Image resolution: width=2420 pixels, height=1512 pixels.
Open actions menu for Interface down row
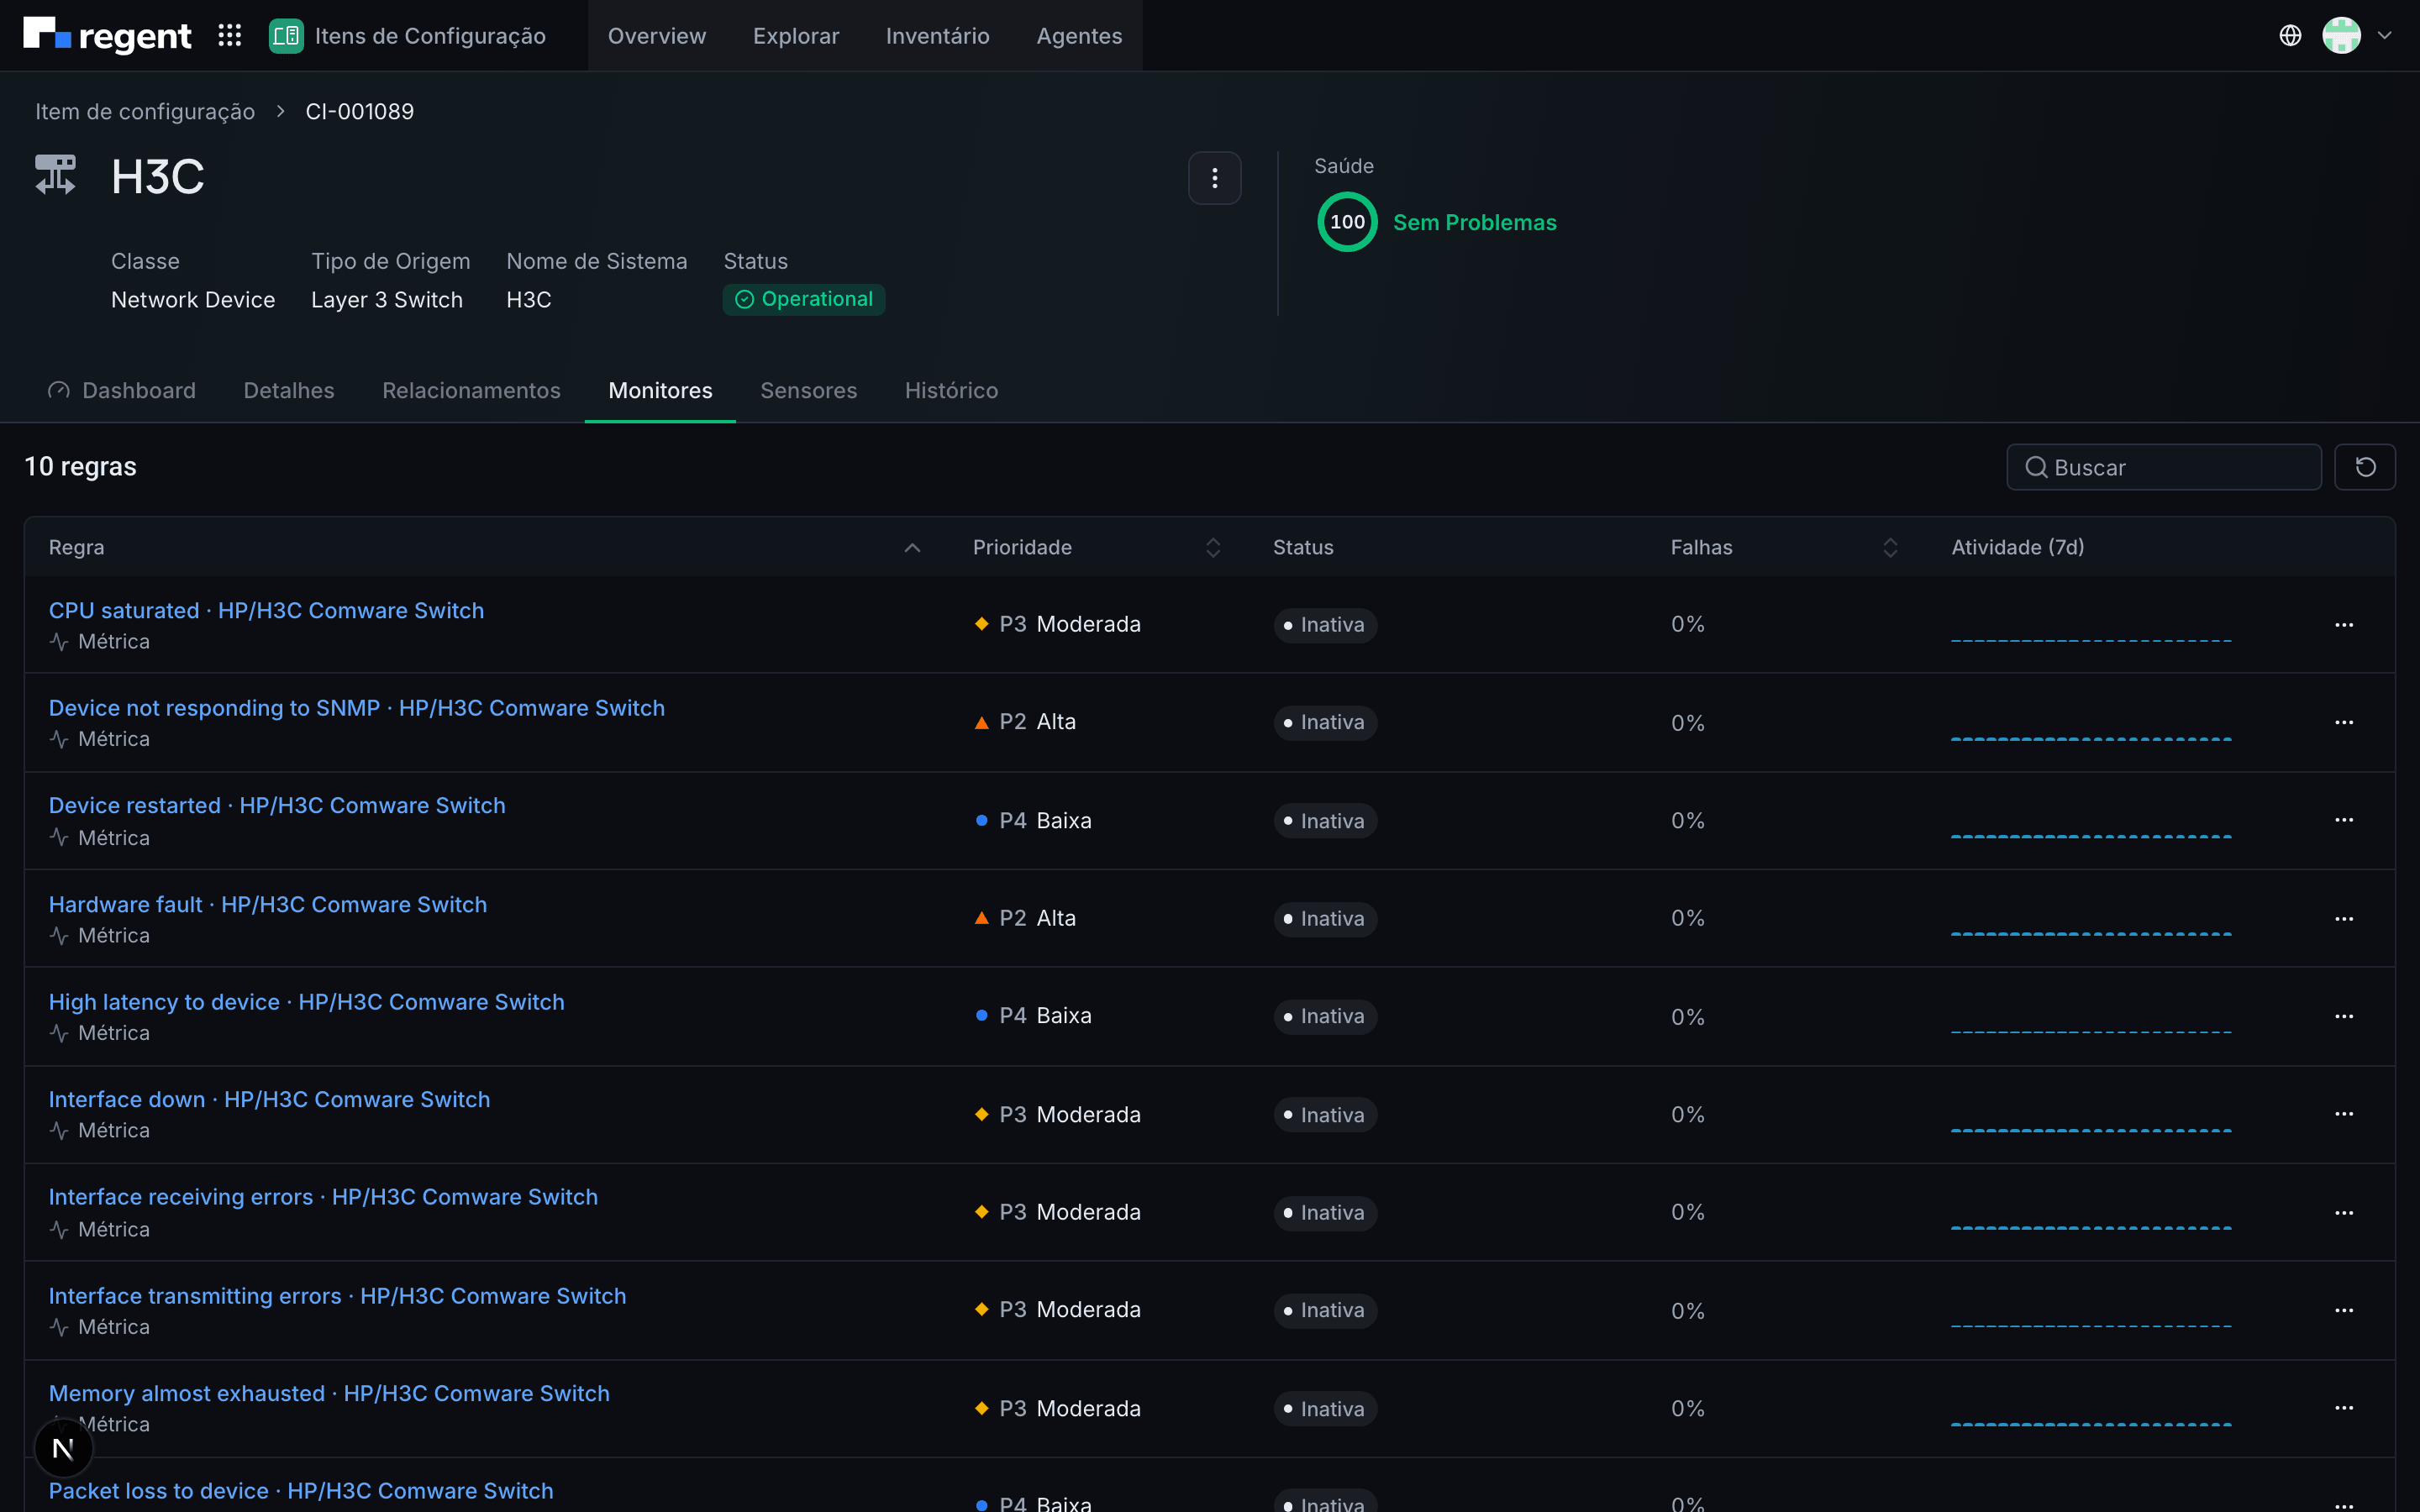coord(2344,1114)
